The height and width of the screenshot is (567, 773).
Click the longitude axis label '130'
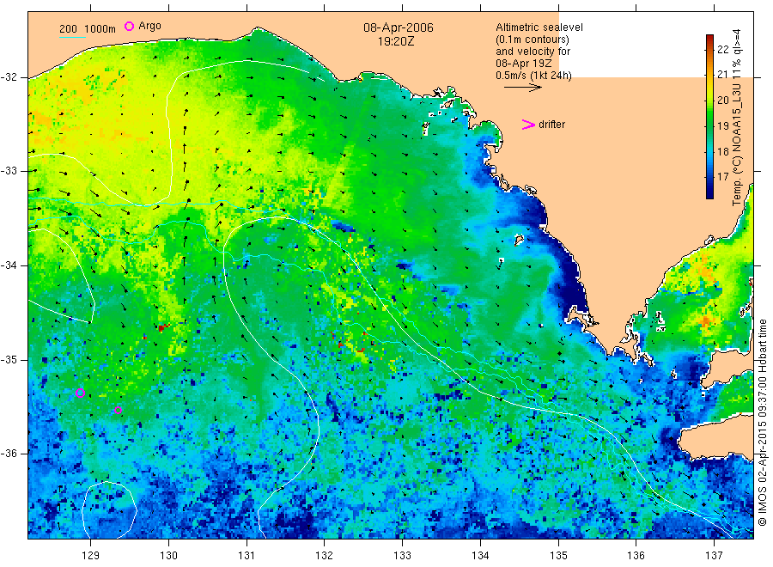coord(168,556)
